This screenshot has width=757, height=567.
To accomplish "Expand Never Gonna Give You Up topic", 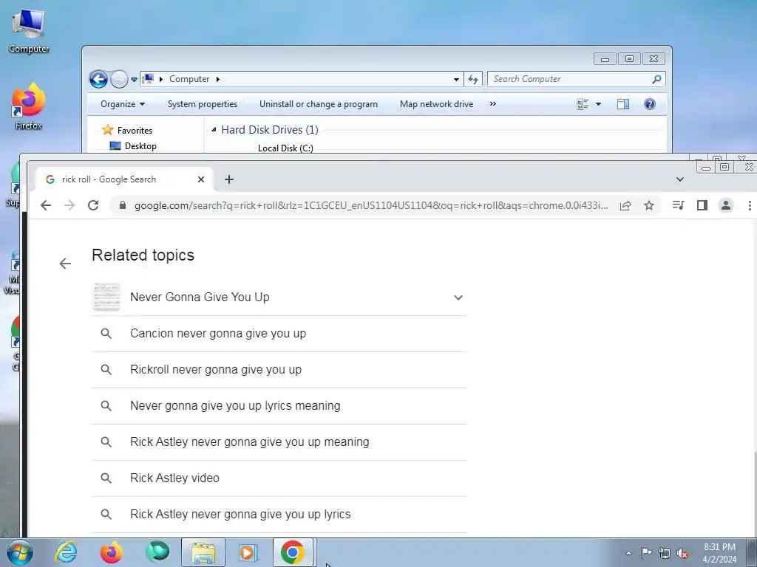I will click(x=458, y=298).
